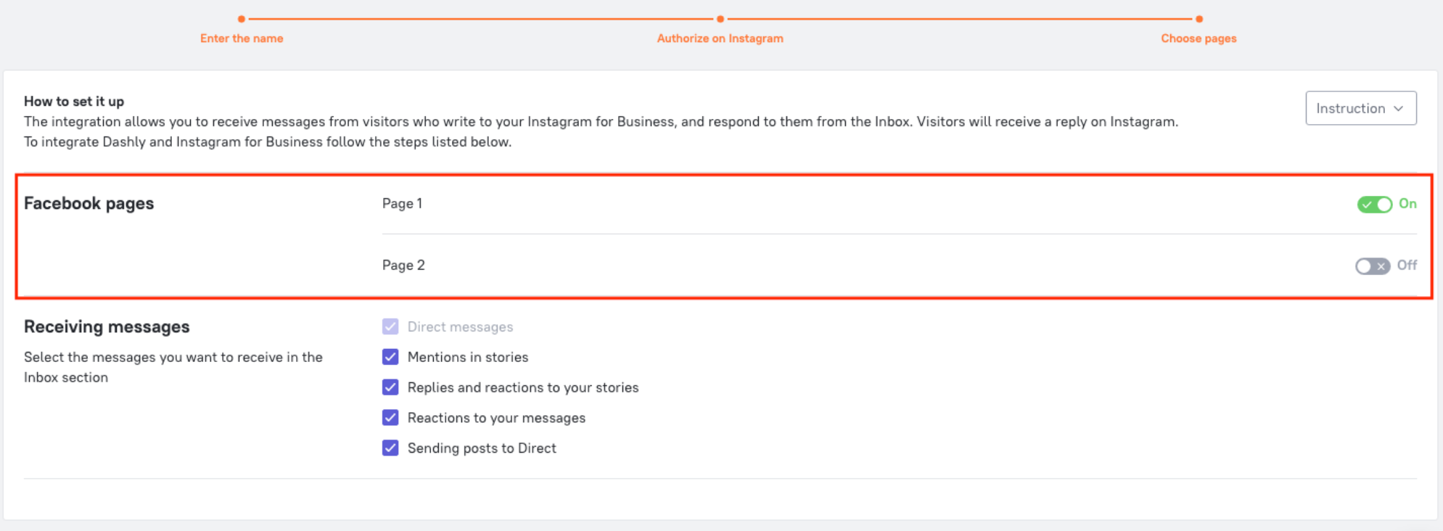Uncheck Replies and reactions to your stories

click(x=390, y=387)
